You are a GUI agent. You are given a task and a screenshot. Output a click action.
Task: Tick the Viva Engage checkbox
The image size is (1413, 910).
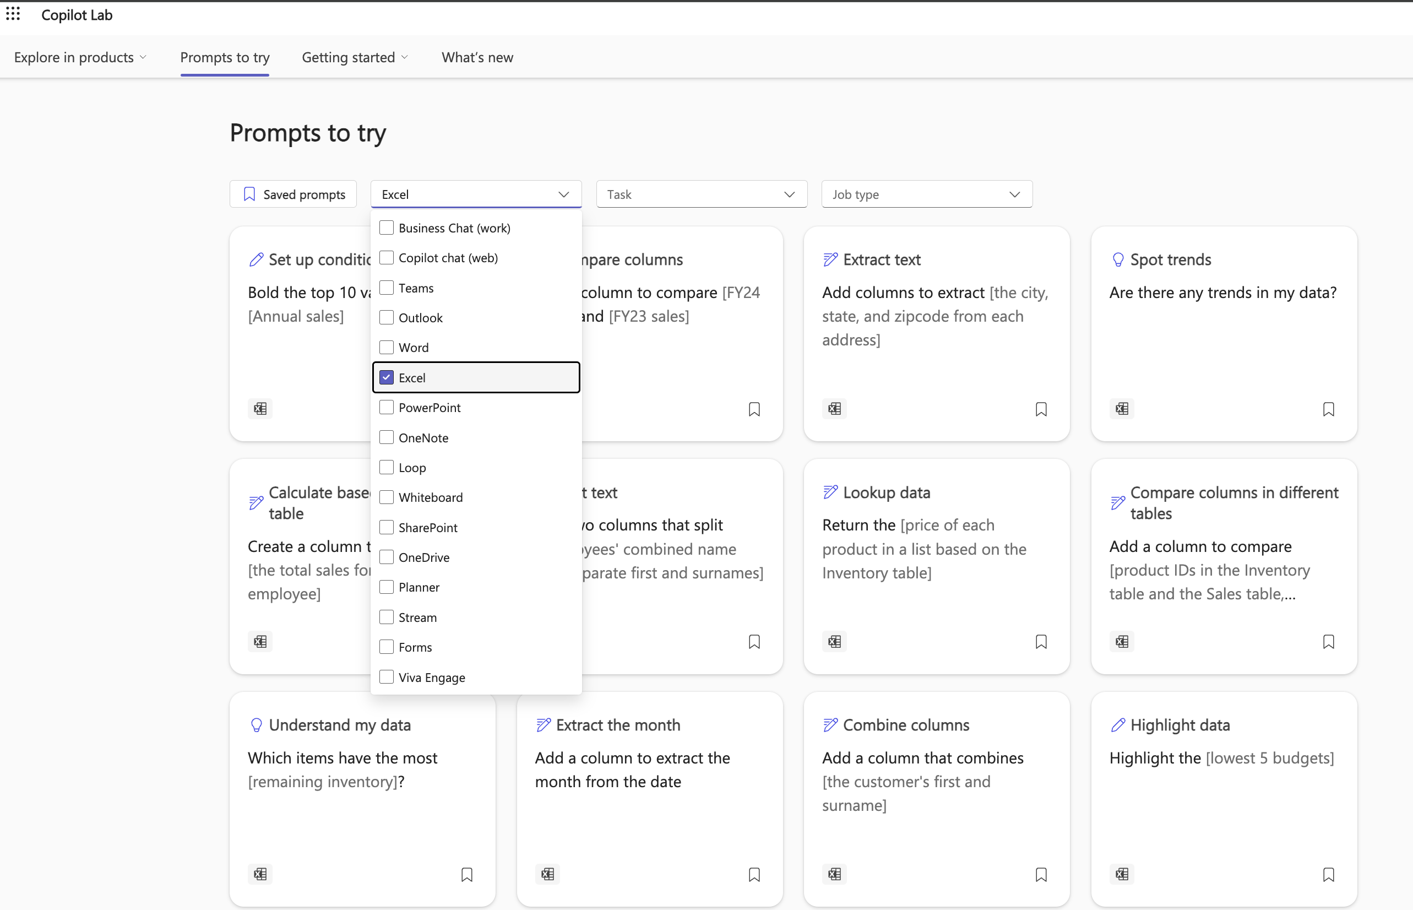point(387,677)
